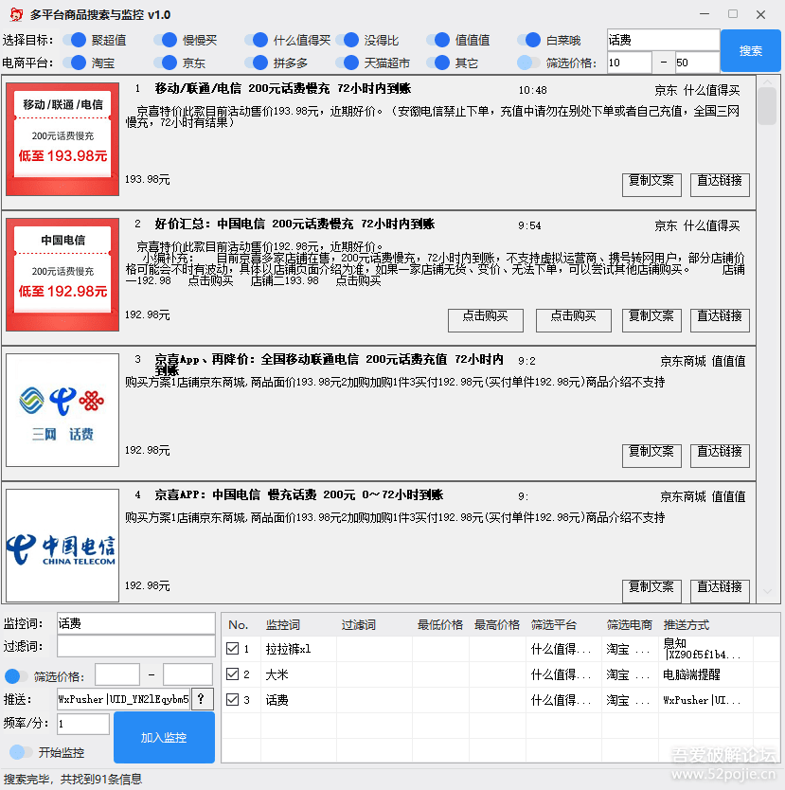Uncheck the 拉拉裤x1 monitor row
The width and height of the screenshot is (785, 790).
(231, 649)
